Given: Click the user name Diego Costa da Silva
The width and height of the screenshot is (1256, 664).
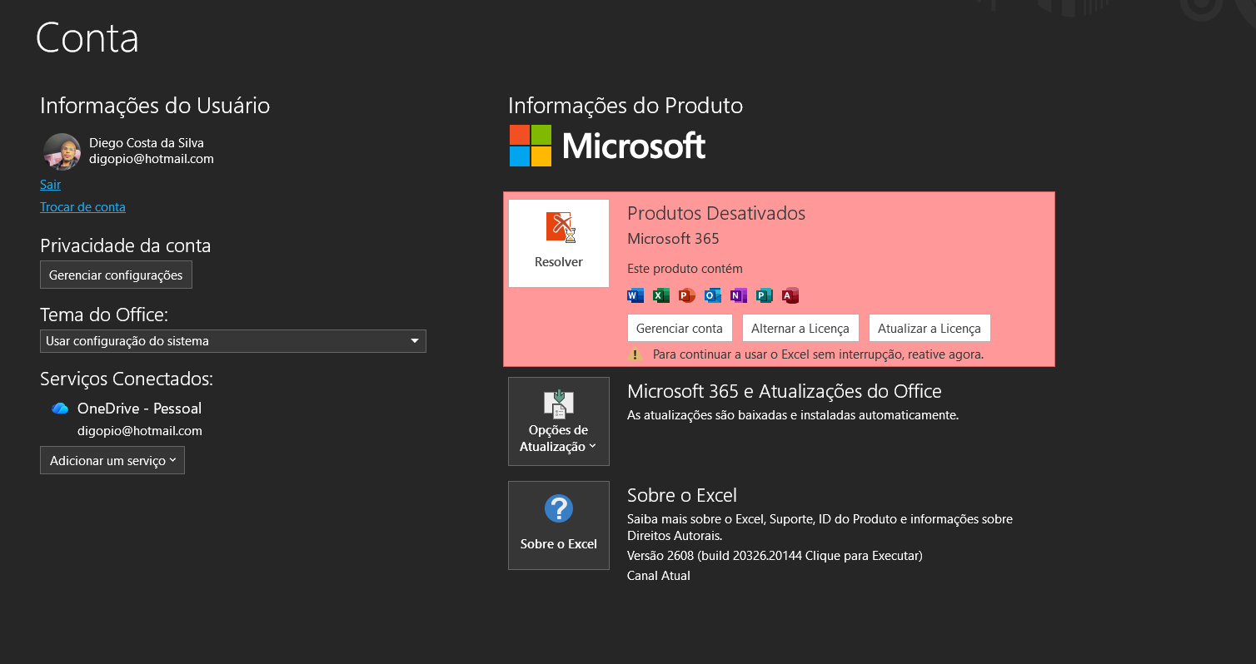Looking at the screenshot, I should click(x=147, y=143).
